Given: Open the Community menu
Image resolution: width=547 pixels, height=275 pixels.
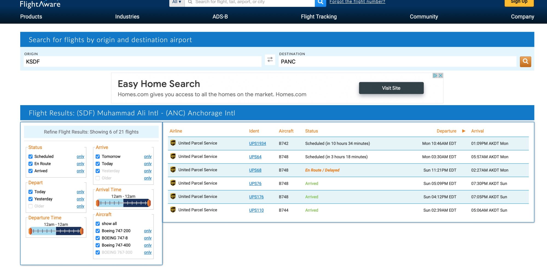Looking at the screenshot, I should [x=424, y=17].
